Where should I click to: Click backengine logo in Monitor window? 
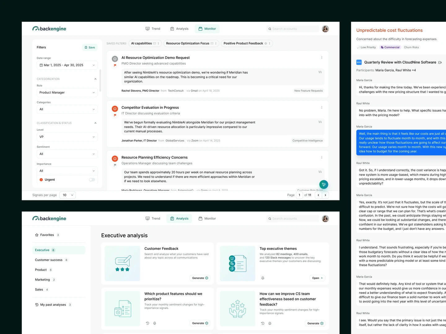[x=49, y=29]
